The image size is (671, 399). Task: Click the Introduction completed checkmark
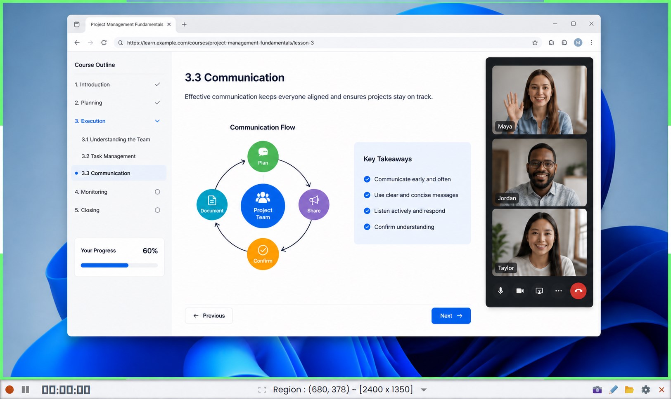pos(157,84)
